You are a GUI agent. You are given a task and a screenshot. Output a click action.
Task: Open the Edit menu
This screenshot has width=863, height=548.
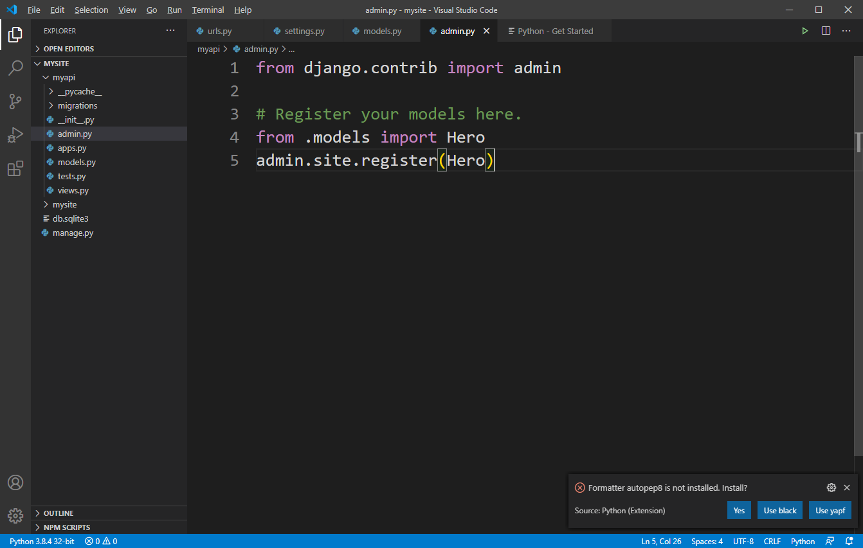57,10
